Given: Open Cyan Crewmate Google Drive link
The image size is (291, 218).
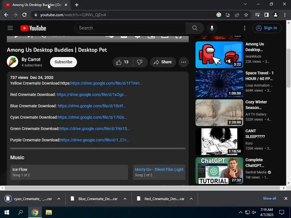Looking at the screenshot, I should click(x=92, y=117).
